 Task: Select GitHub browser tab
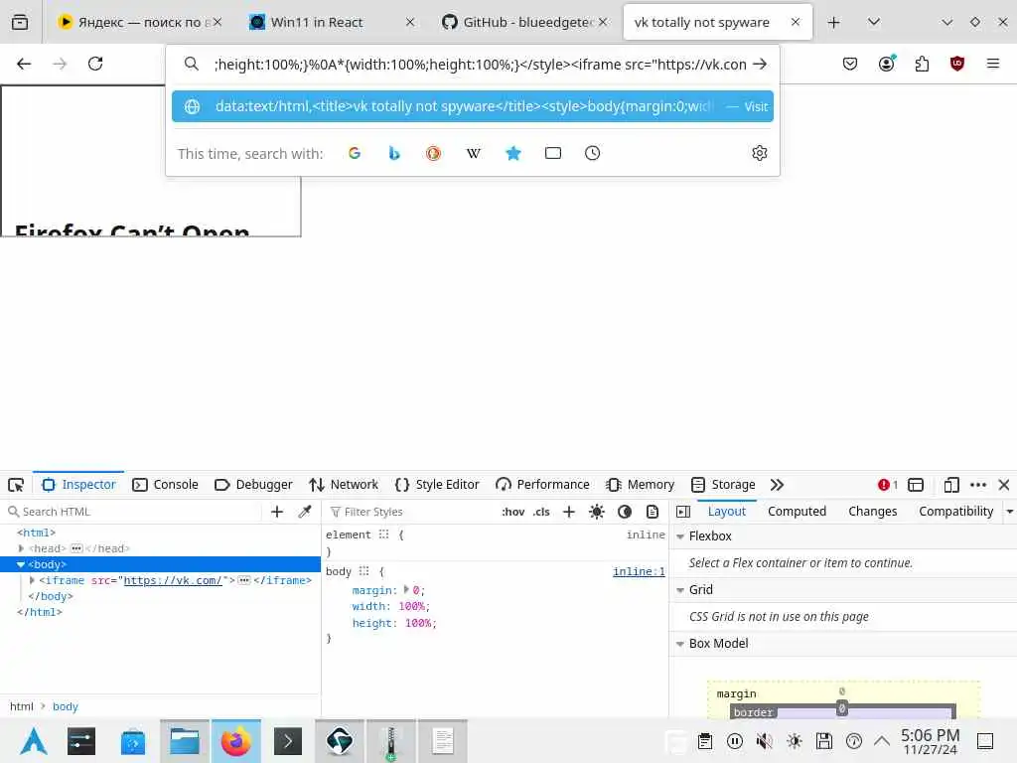526,22
